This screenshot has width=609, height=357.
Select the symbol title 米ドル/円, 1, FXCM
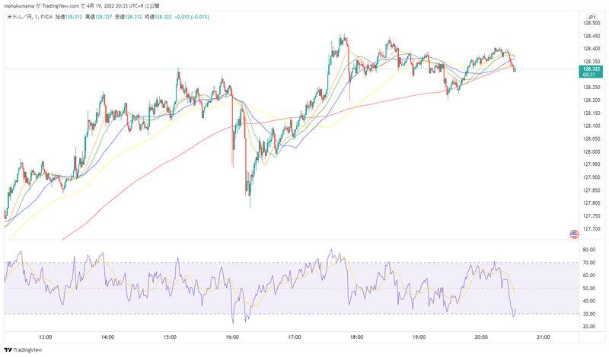(x=30, y=17)
